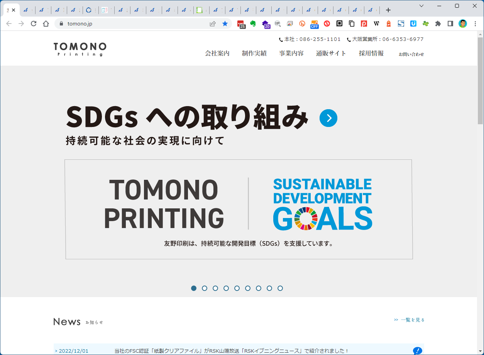This screenshot has height=355, width=484.
Task: Open the Chrome three-dot menu
Action: (475, 24)
